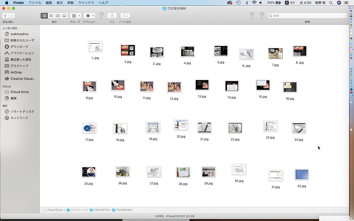Select thumbnail 20.jpg
Viewport: 354px width, 221px height.
tap(181, 125)
